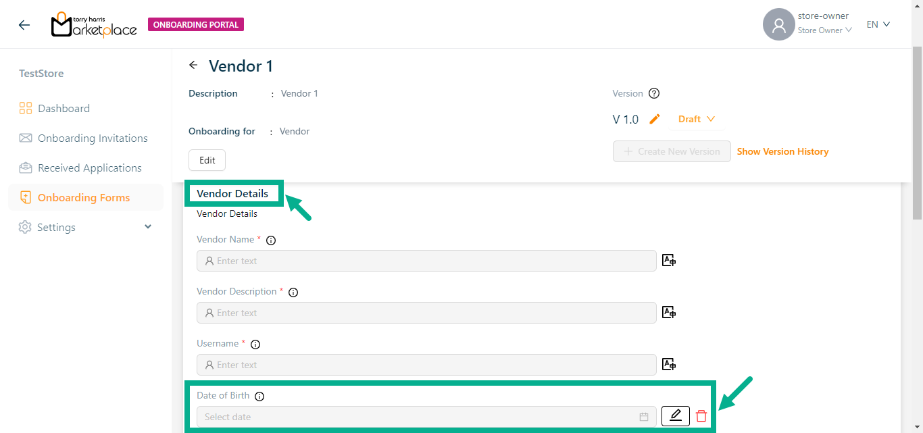Go to Dashboard in the sidebar
This screenshot has height=433, width=923.
tap(64, 109)
